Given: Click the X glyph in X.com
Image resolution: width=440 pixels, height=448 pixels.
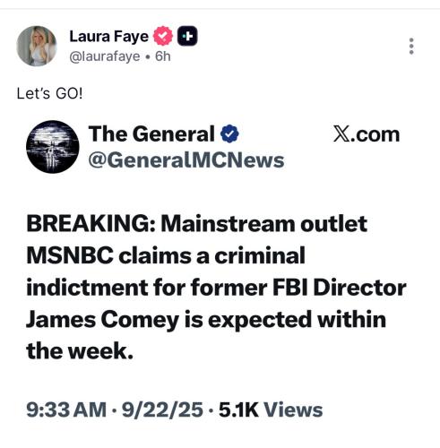Looking at the screenshot, I should point(341,134).
